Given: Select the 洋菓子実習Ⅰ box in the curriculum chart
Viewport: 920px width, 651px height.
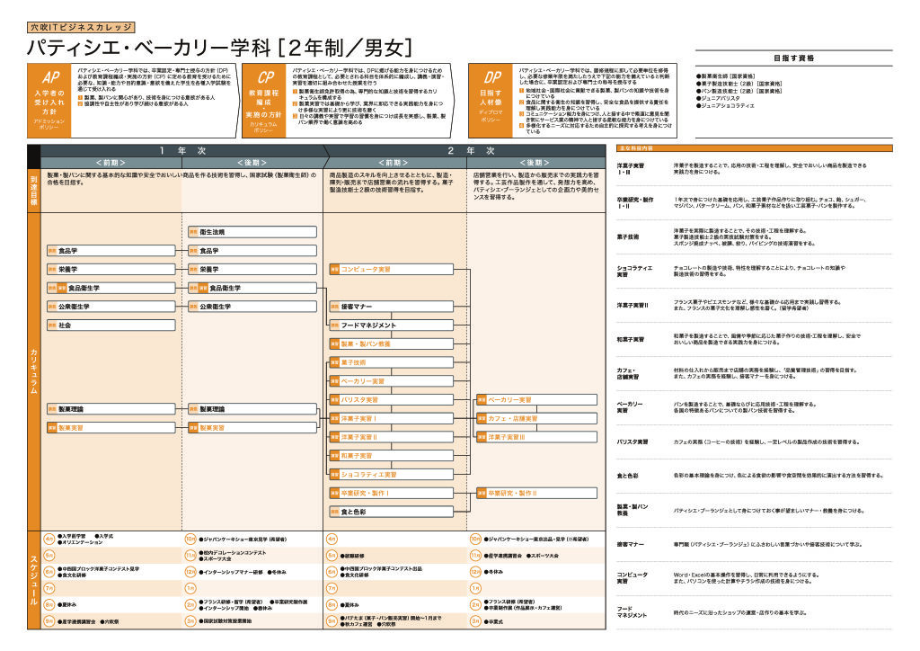Looking at the screenshot, I should point(392,418).
